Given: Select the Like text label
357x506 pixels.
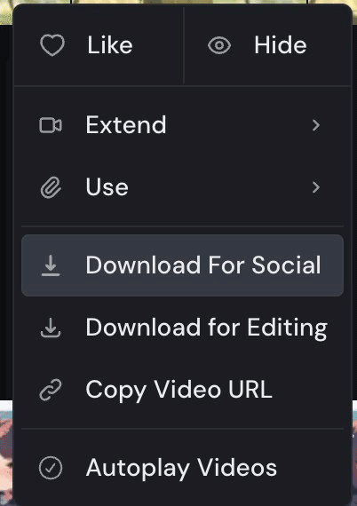Looking at the screenshot, I should tap(110, 45).
